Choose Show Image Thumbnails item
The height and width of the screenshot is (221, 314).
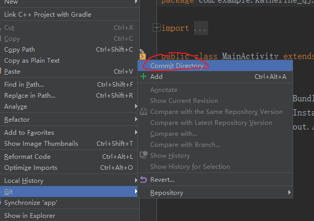41,144
